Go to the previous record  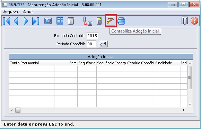coord(16,21)
